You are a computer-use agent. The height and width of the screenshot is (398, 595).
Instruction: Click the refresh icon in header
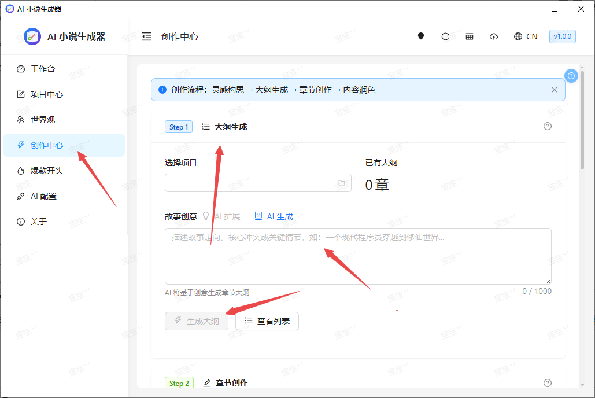coord(445,36)
